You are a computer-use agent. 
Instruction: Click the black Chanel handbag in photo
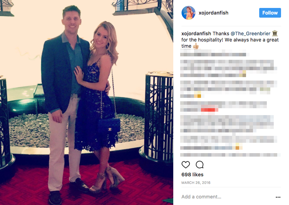click(109, 126)
